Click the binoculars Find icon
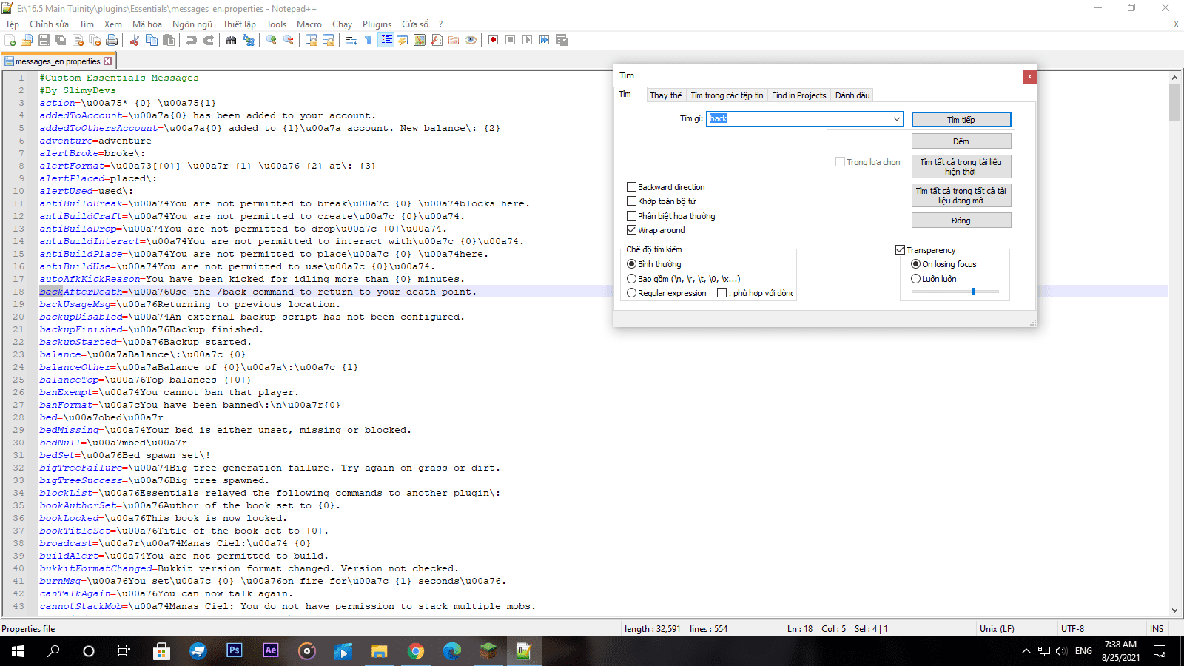 (232, 40)
